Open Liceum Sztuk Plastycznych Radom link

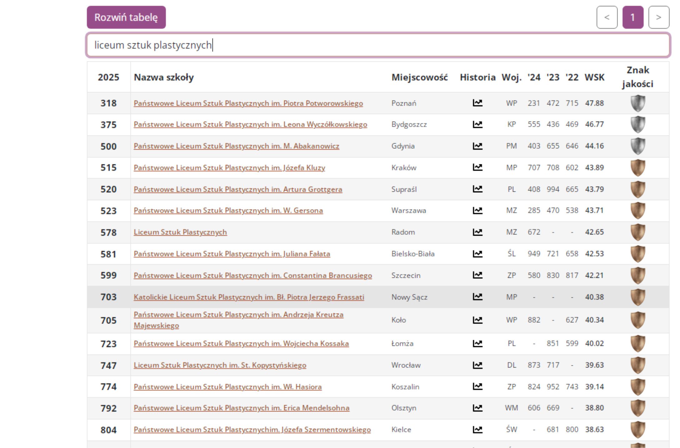[x=180, y=232]
